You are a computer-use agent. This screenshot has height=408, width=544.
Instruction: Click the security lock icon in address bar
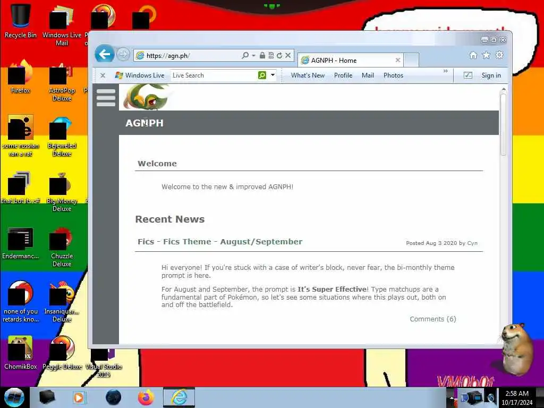(262, 55)
